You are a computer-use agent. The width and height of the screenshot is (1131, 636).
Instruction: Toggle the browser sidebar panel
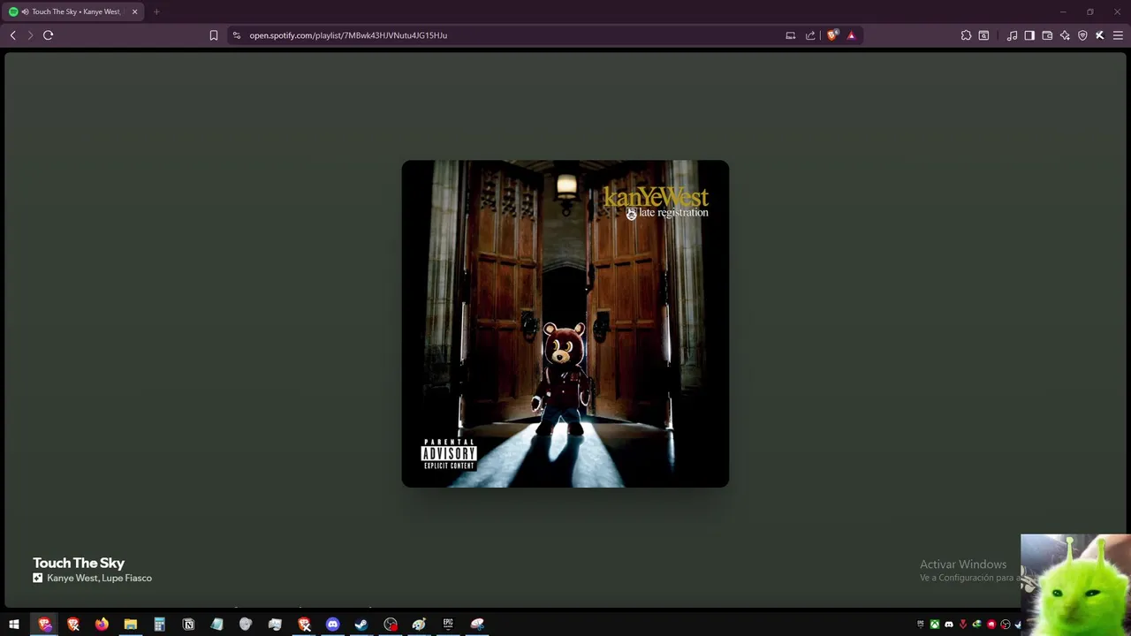1029,35
